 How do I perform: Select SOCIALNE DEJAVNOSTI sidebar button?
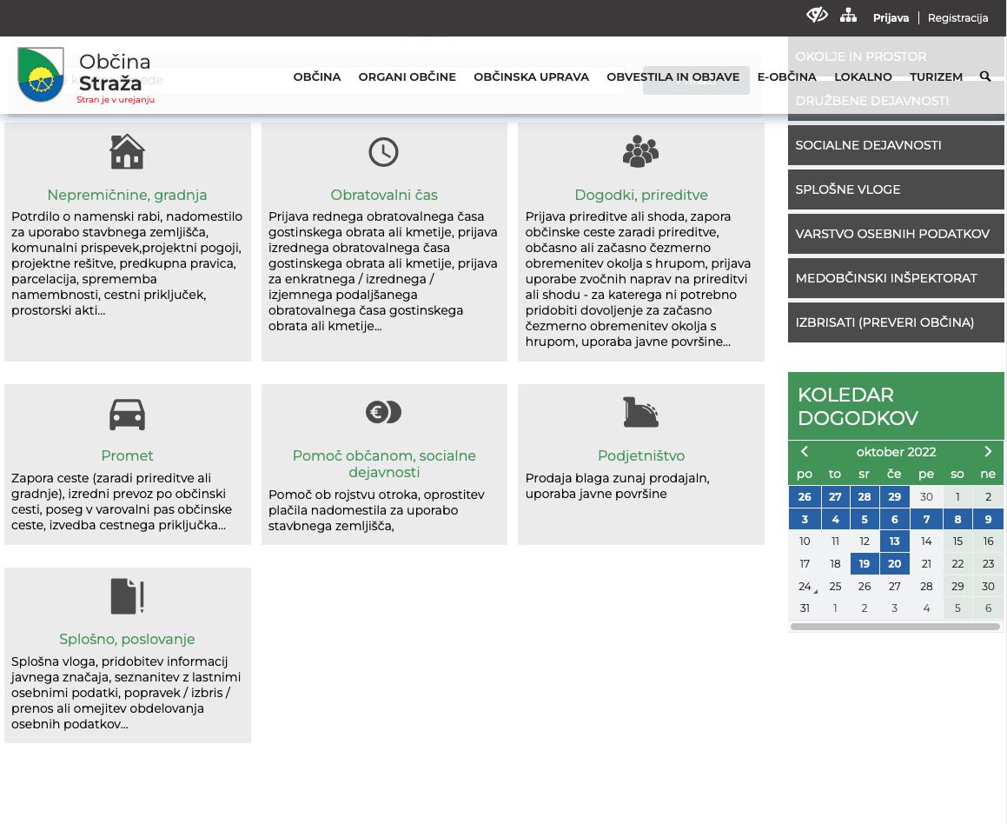coord(896,145)
